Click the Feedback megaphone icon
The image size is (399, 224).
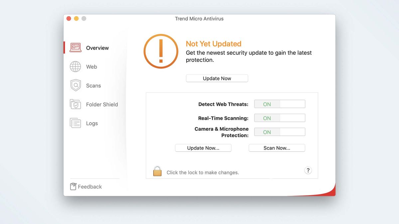[72, 187]
